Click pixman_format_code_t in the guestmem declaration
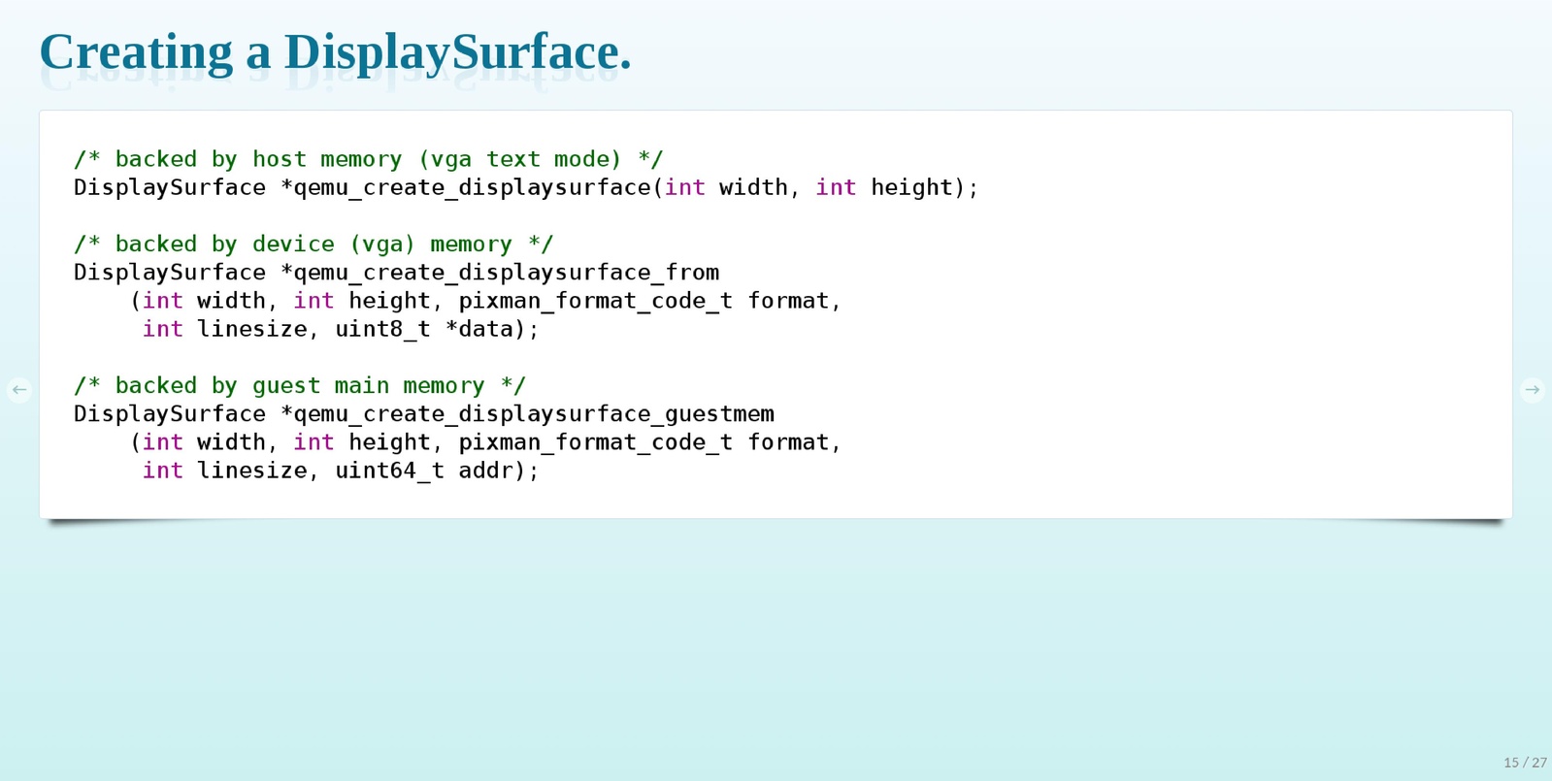The image size is (1552, 781). 595,442
